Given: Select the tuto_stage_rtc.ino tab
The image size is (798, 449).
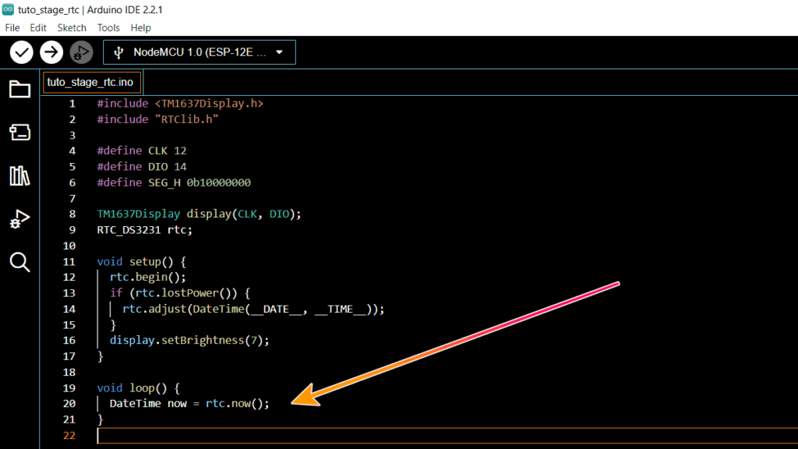Looking at the screenshot, I should click(x=92, y=83).
